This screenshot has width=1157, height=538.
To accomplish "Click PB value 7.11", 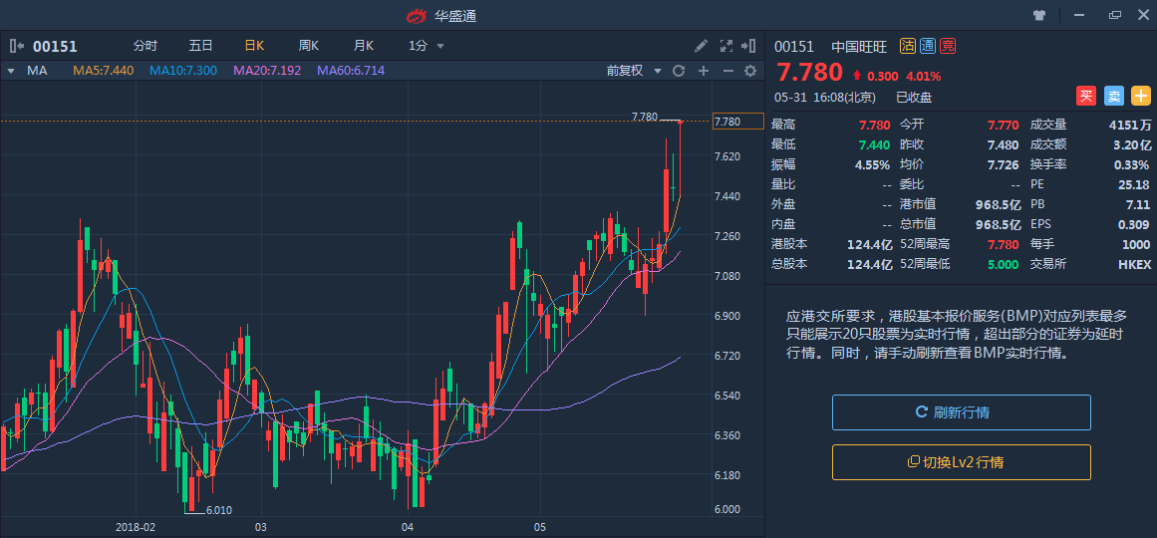I will 1138,204.
